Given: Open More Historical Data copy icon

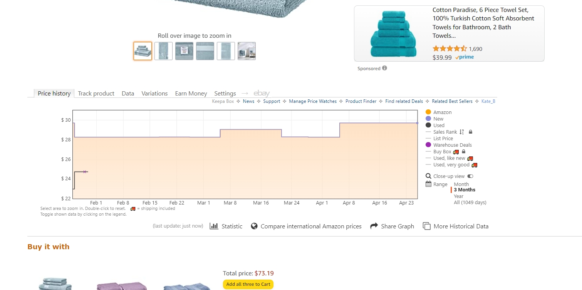Looking at the screenshot, I should coord(427,226).
